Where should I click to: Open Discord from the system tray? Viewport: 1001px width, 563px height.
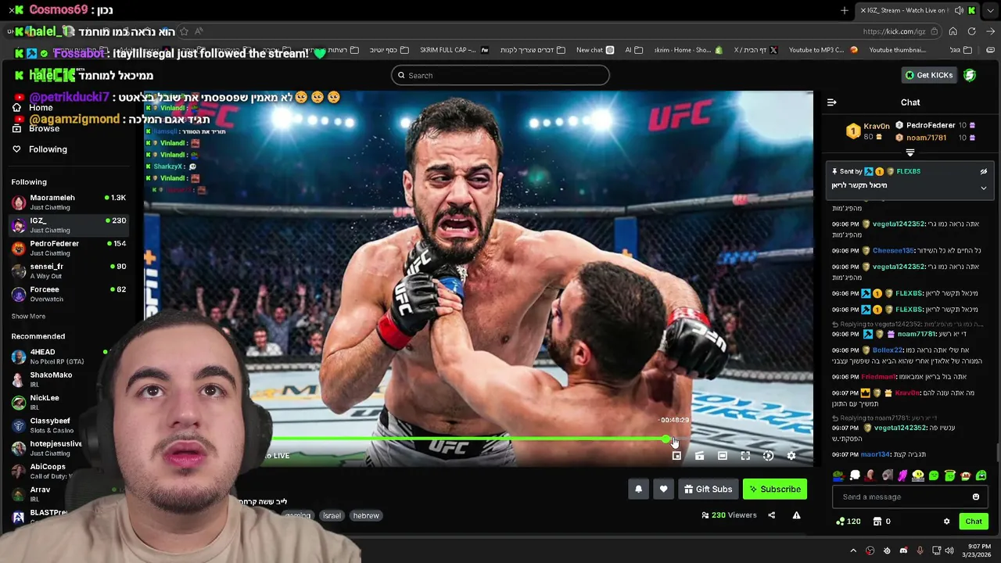(x=903, y=550)
